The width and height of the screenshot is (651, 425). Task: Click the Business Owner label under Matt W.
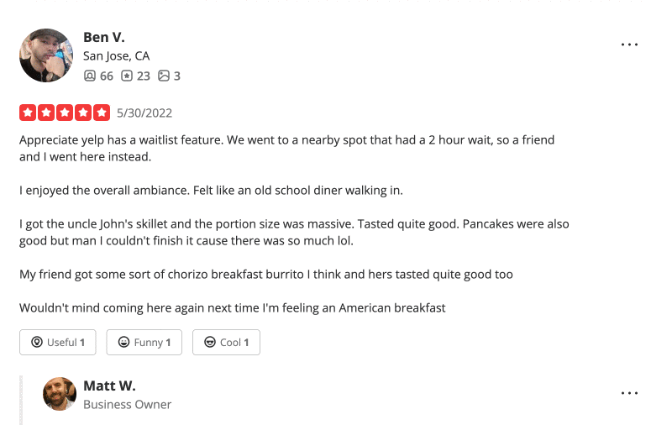coord(127,404)
